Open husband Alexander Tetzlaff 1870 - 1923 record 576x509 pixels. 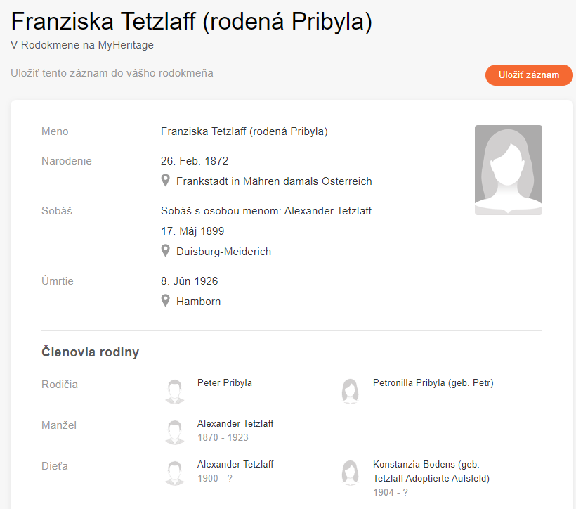click(235, 424)
